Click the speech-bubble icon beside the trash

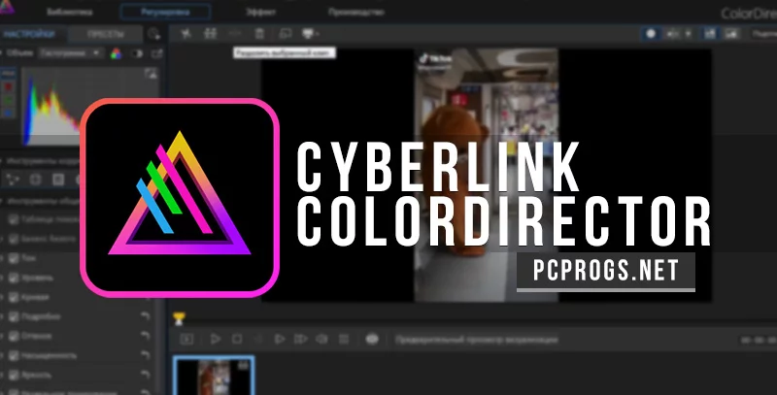click(285, 34)
